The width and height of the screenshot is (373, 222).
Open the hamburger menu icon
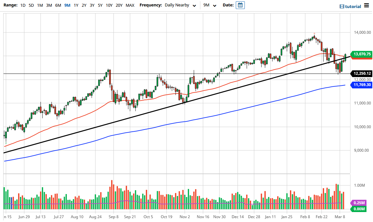pos(366,5)
